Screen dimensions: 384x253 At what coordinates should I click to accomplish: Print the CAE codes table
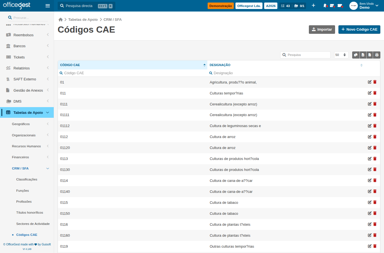(377, 55)
